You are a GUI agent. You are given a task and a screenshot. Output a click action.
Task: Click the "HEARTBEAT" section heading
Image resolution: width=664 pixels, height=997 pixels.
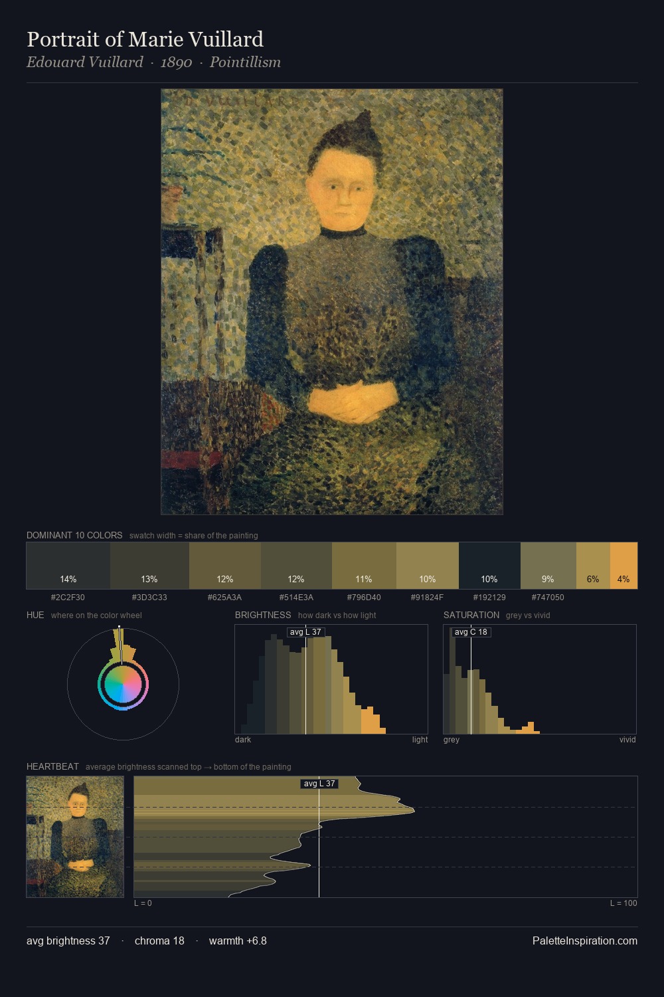pos(52,766)
